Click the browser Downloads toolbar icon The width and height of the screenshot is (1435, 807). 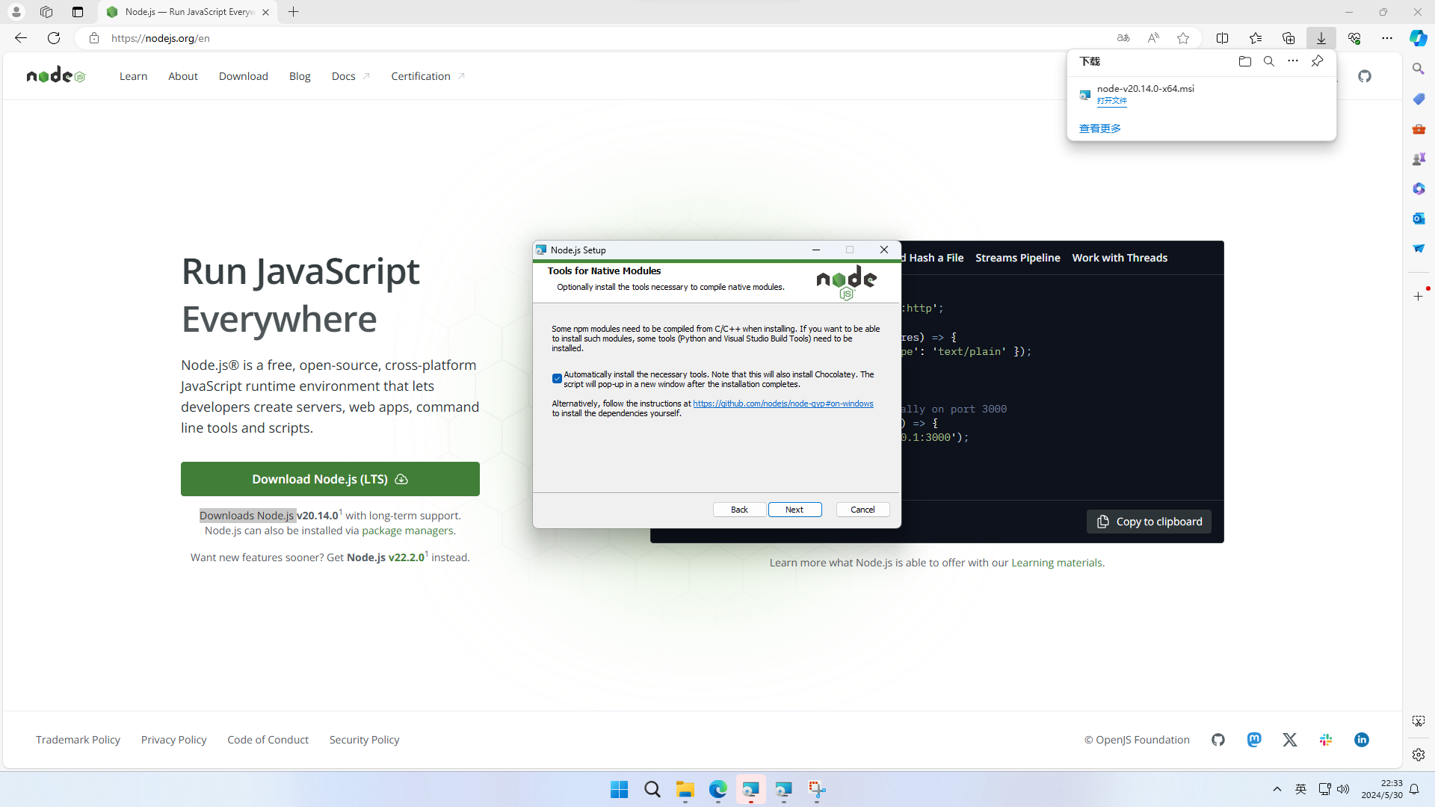coord(1321,38)
